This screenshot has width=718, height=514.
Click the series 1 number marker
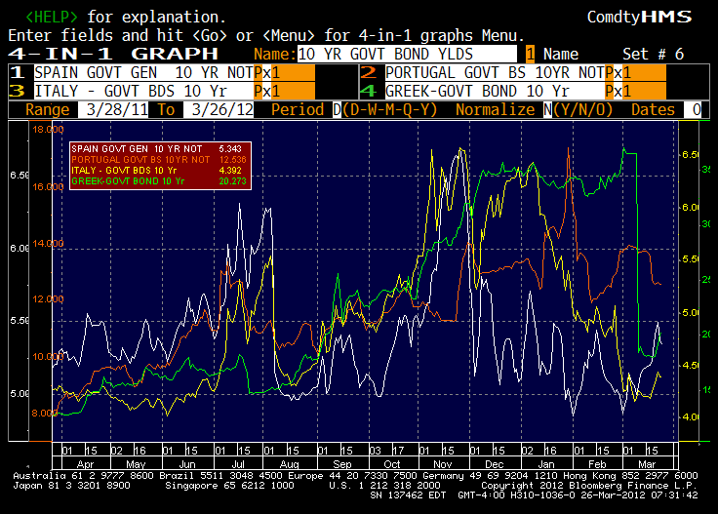16,72
